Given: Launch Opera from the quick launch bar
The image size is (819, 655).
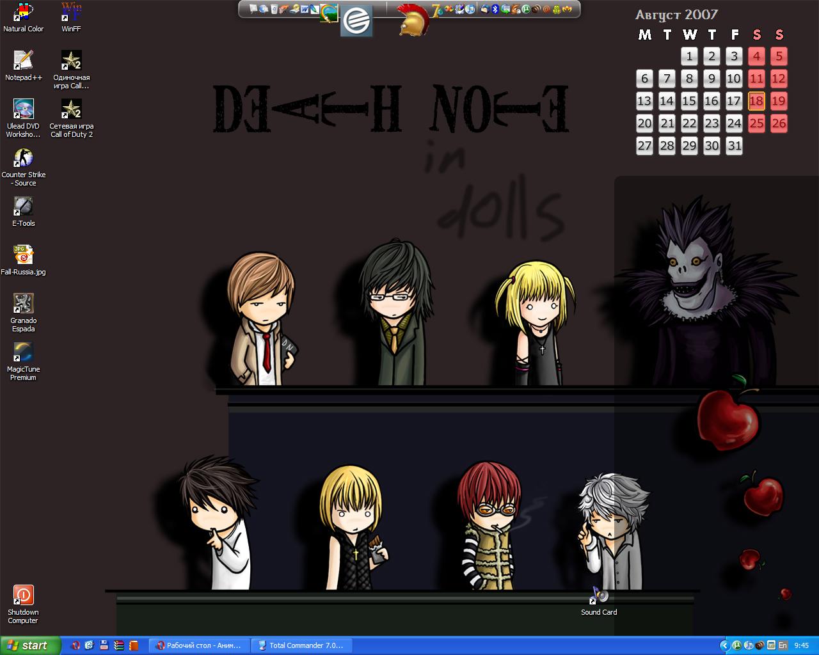Looking at the screenshot, I should click(76, 645).
